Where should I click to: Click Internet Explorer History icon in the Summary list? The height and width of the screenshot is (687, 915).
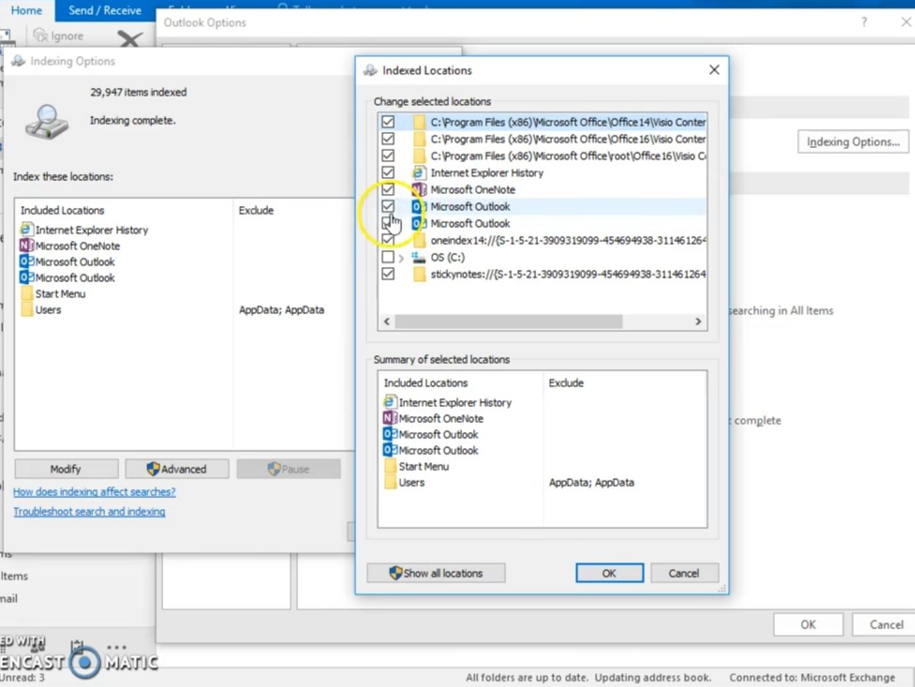390,402
